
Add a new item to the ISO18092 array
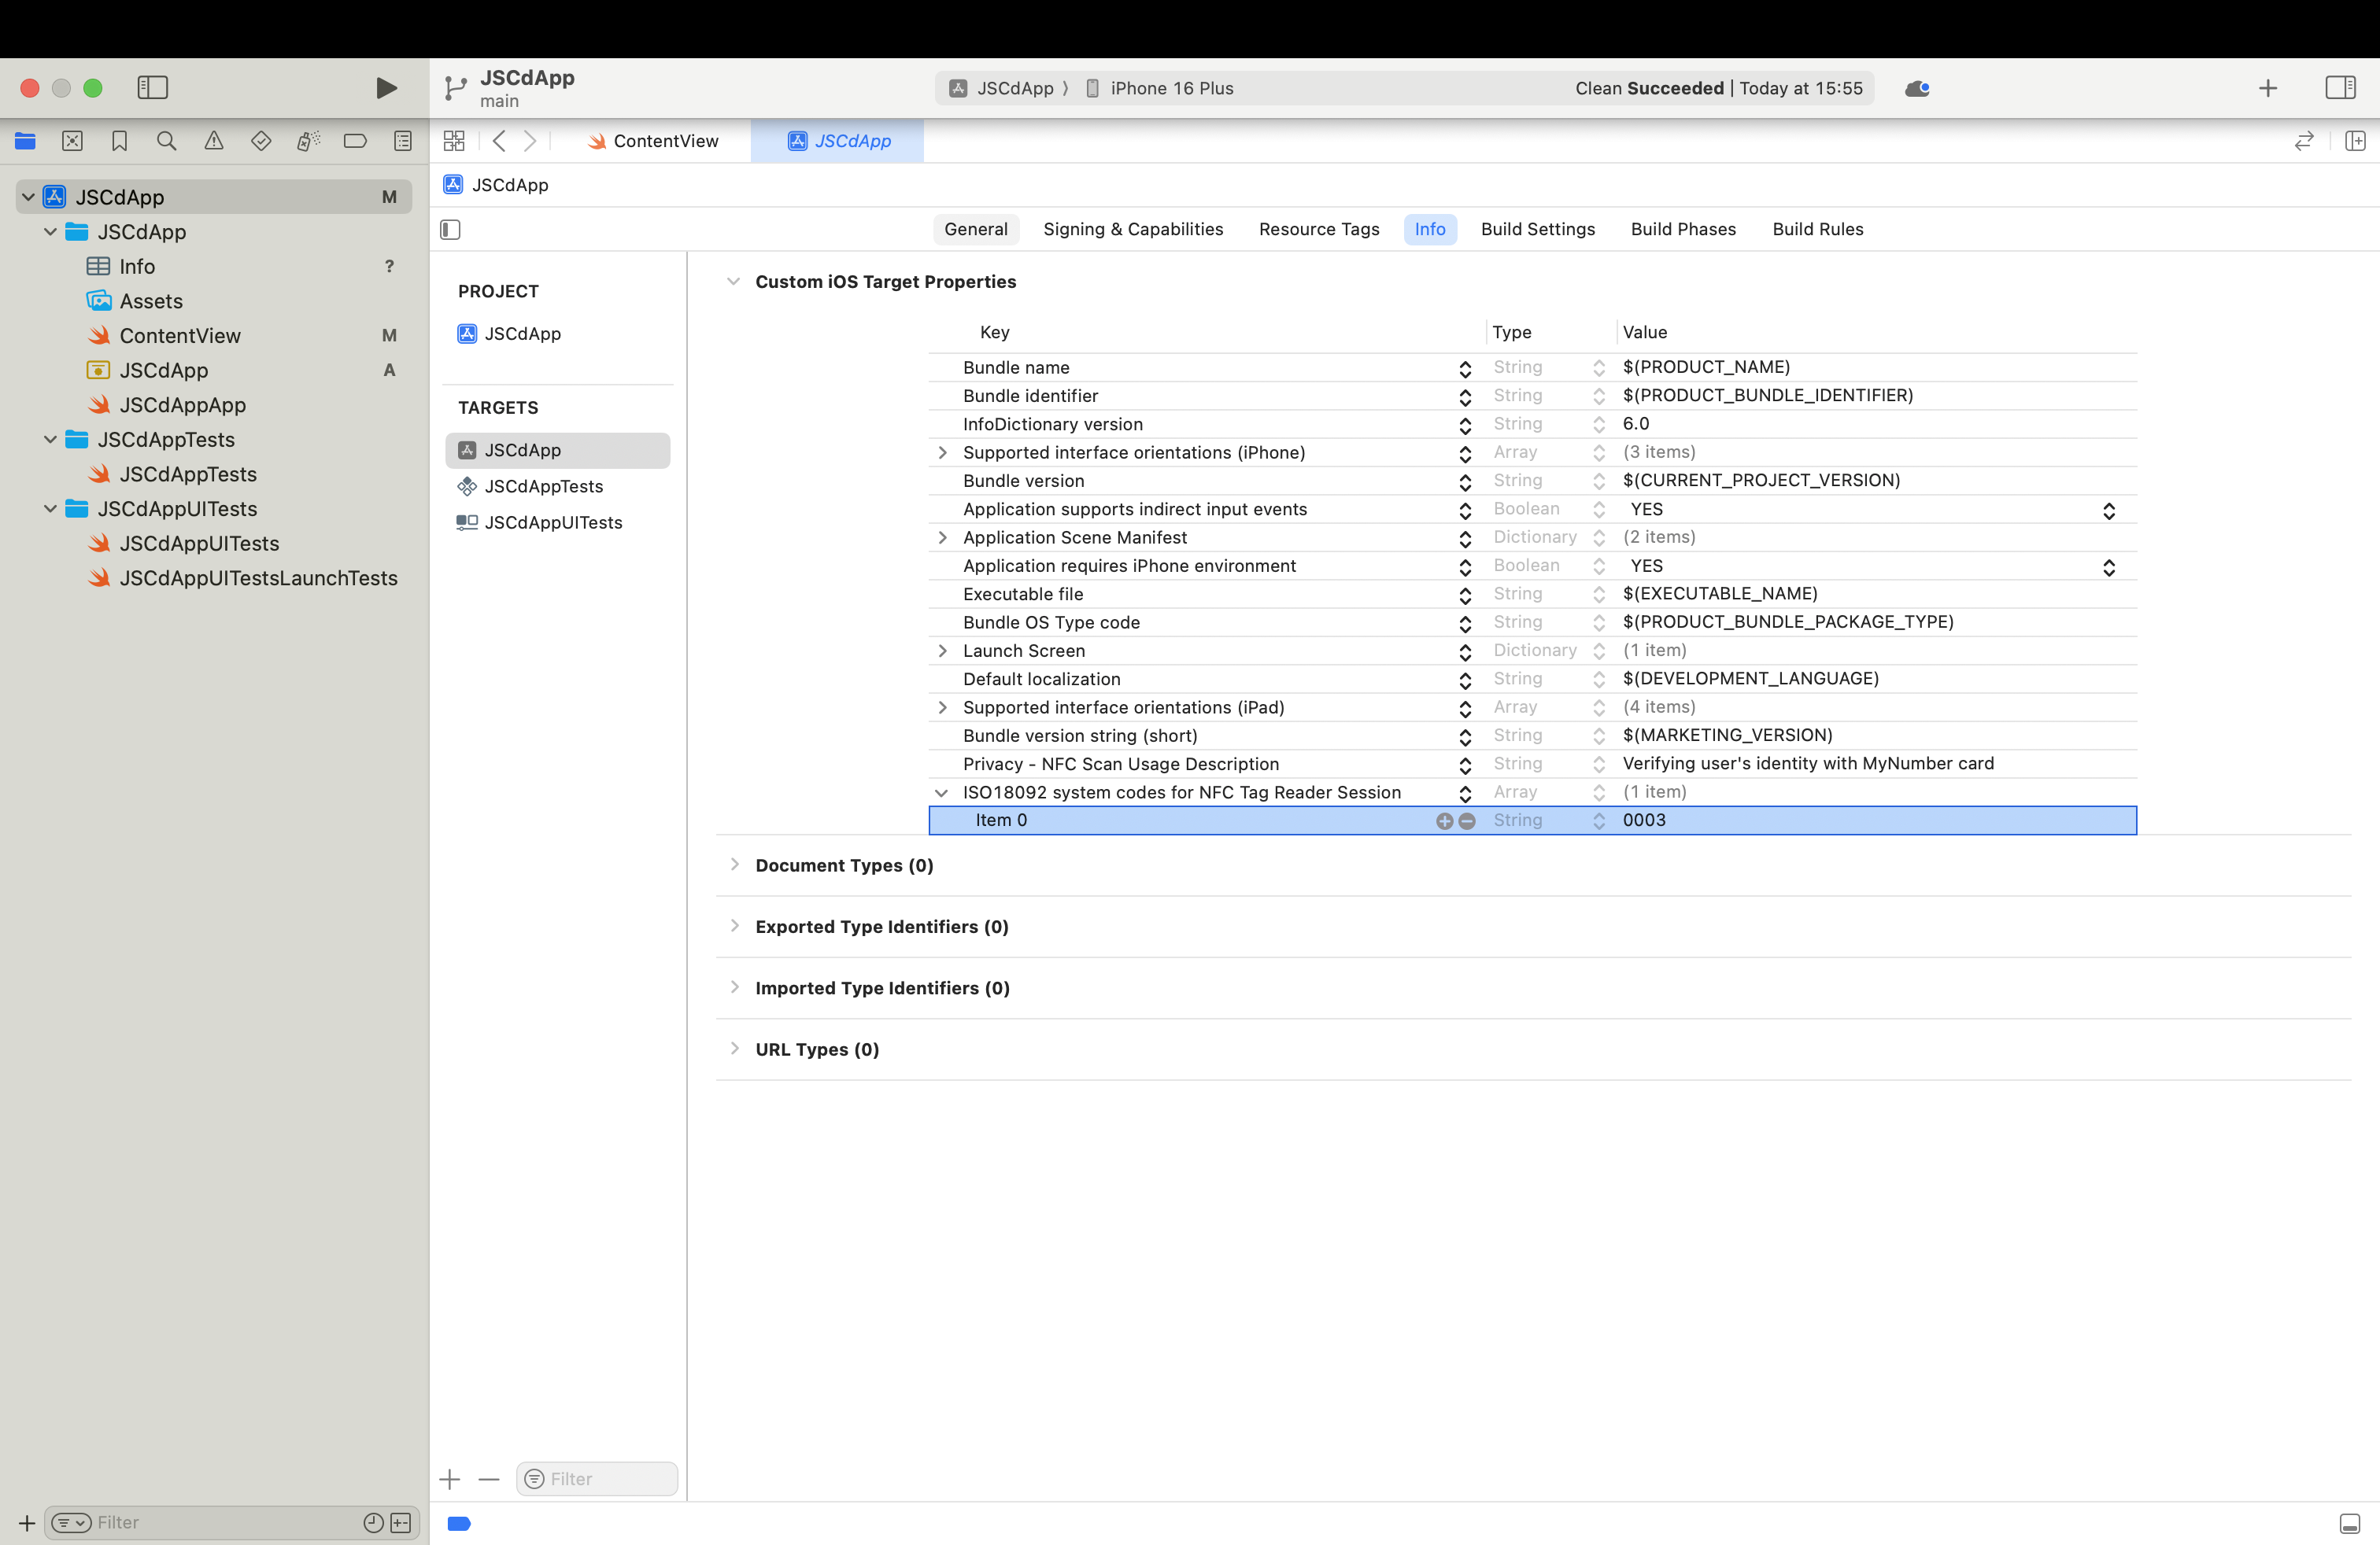pyautogui.click(x=1444, y=820)
